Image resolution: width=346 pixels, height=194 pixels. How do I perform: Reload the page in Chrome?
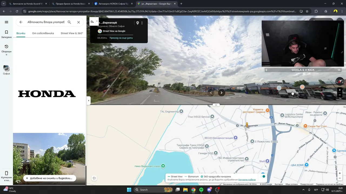pyautogui.click(x=17, y=11)
